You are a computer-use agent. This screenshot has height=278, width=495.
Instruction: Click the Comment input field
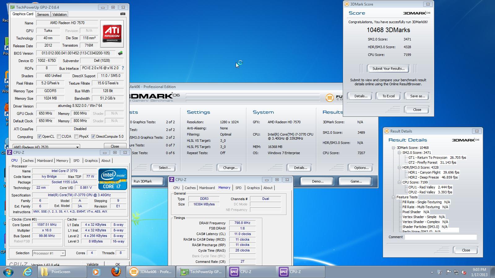tap(441, 237)
